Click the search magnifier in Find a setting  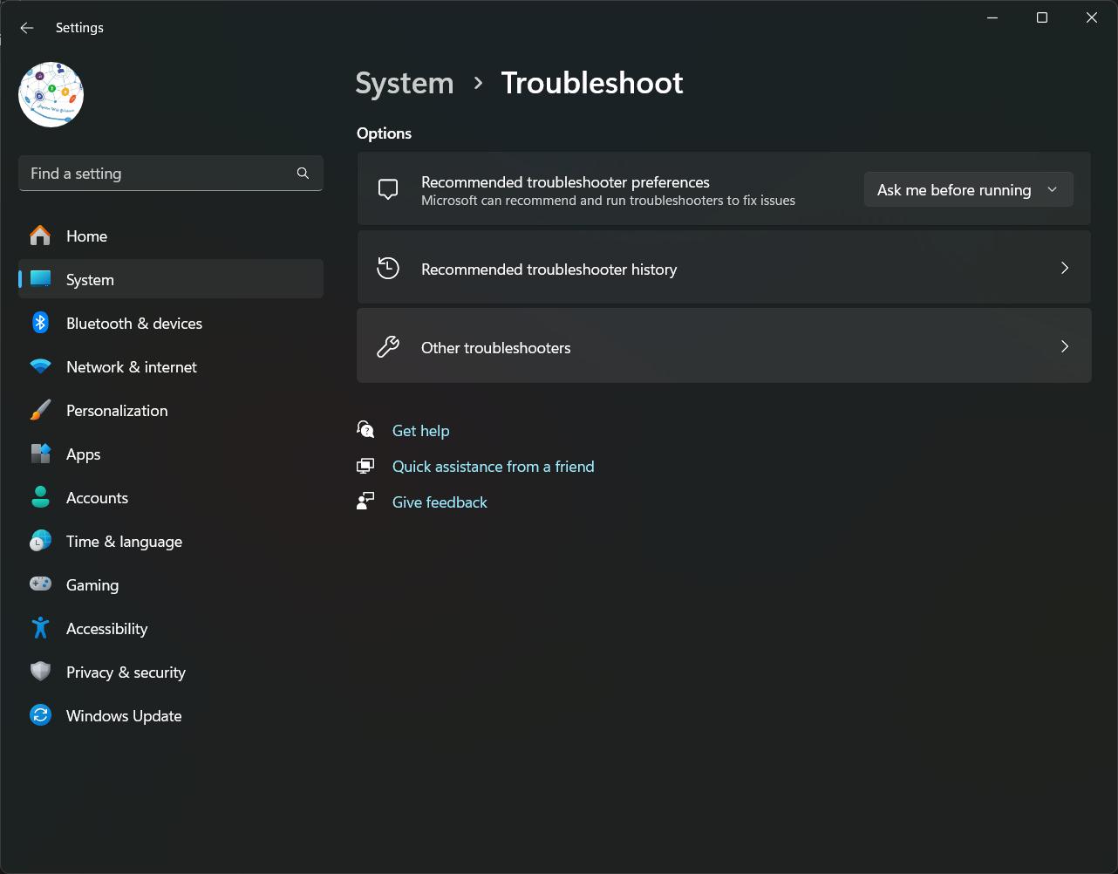point(303,173)
